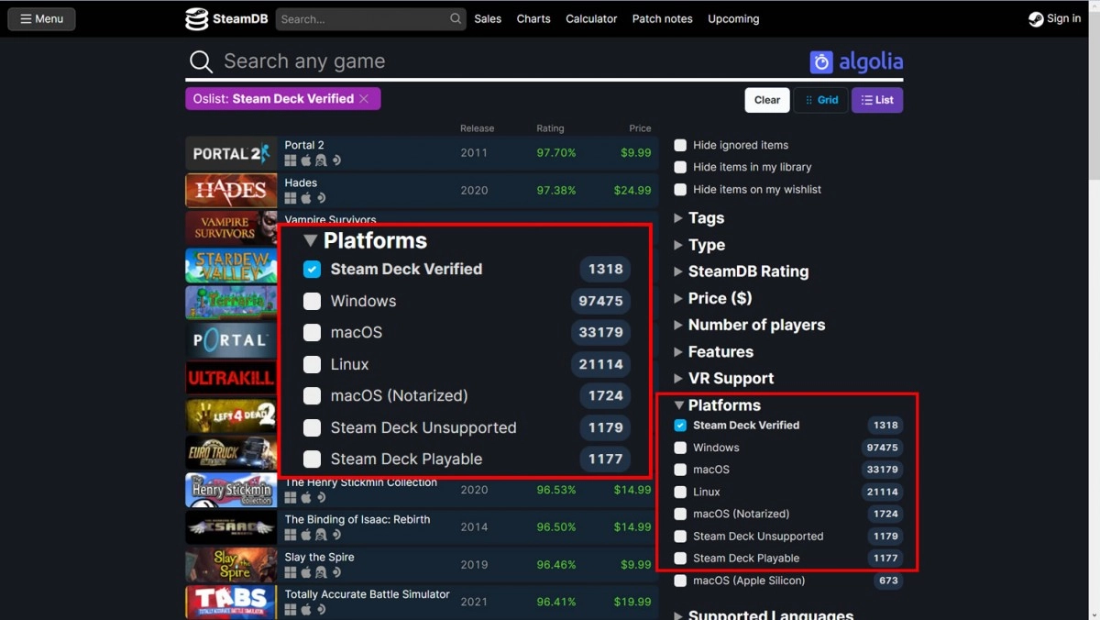Check the Windows platform box in the right sidebar
The width and height of the screenshot is (1100, 620).
tap(680, 448)
